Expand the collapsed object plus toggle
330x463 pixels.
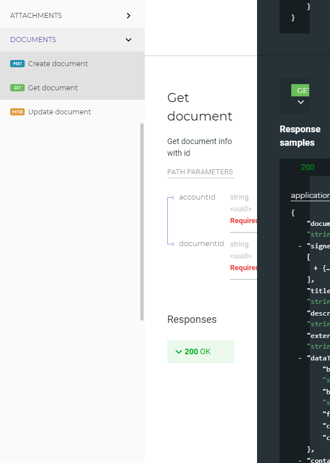pos(316,268)
